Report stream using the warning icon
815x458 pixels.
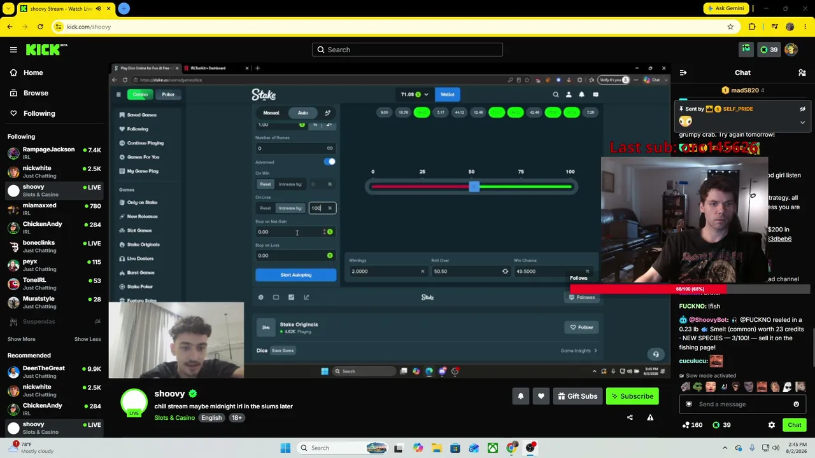pyautogui.click(x=650, y=417)
